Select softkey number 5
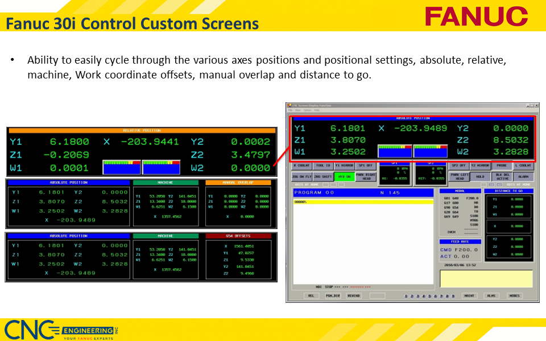Image resolution: width=546 pixels, height=341 pixels. 429,296
